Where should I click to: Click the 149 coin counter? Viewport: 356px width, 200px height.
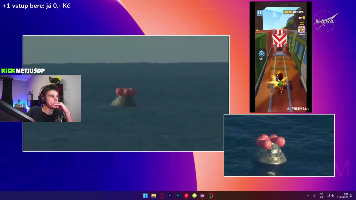[x=301, y=17]
